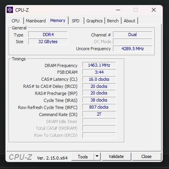The image size is (169, 169).
Task: Go to the SPD tab
Action: [76, 21]
